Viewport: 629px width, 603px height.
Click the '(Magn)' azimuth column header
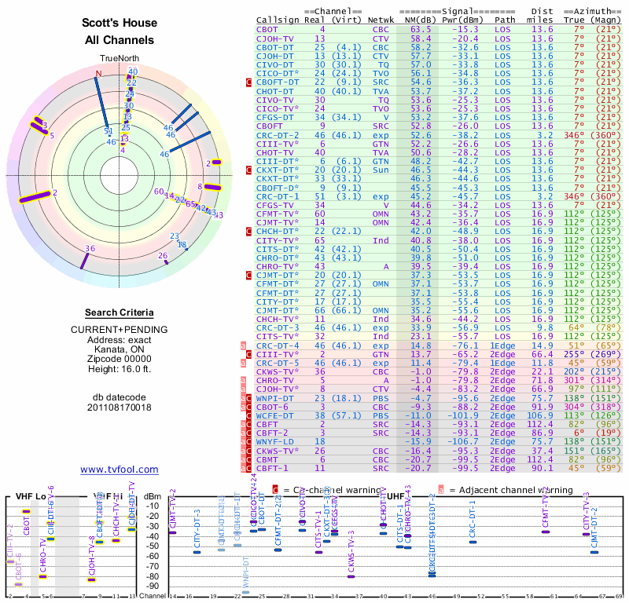coord(605,20)
